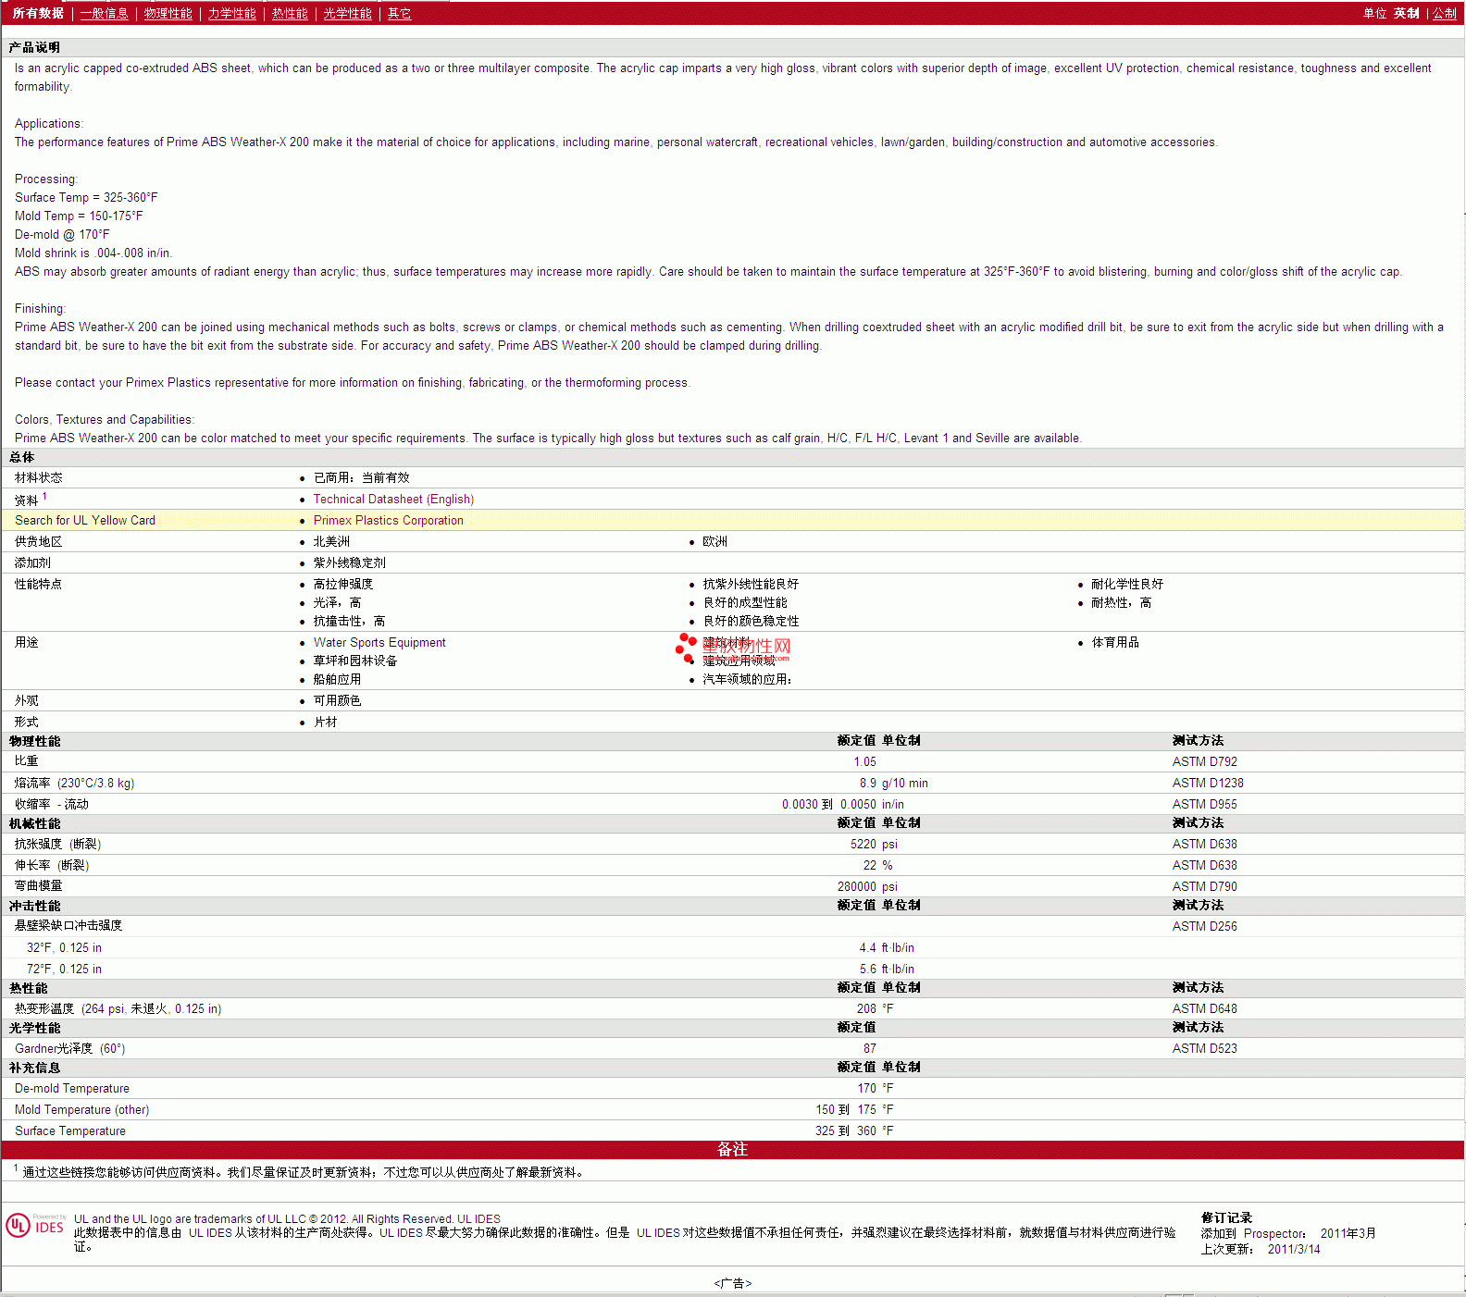This screenshot has height=1297, width=1466.
Task: Click the De-mold Temperature row label
Action: (x=71, y=1088)
